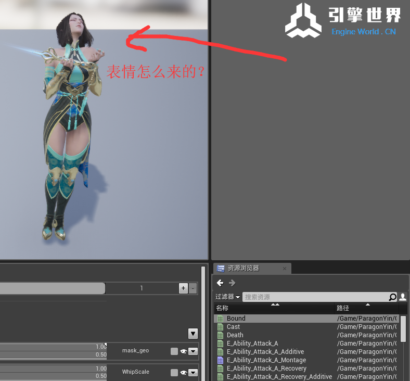The image size is (410, 381).
Task: Click the WhipScale curve label
Action: click(135, 372)
